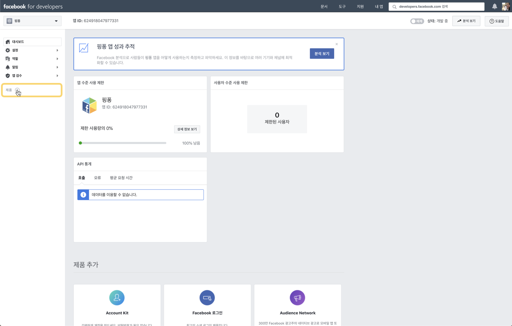Click the 제한 사용량의 0% text
The width and height of the screenshot is (512, 326).
pos(97,128)
